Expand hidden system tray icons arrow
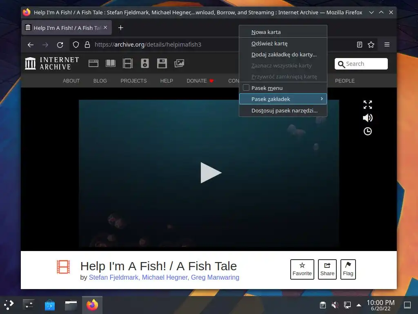This screenshot has width=418, height=314. 359,305
